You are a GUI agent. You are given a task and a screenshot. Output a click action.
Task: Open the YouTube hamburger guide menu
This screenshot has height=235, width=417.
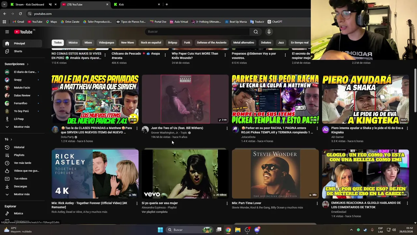point(7,32)
